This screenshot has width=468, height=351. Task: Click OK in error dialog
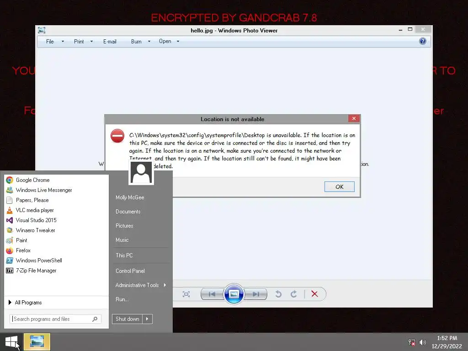340,186
